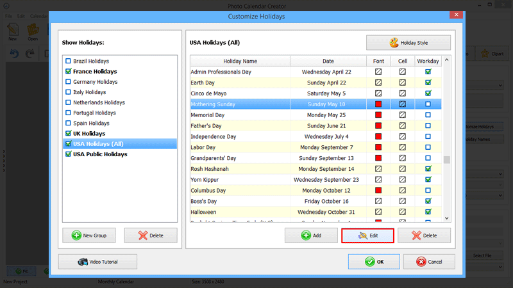
Task: Click red font swatch for Labor Day
Action: 378,147
